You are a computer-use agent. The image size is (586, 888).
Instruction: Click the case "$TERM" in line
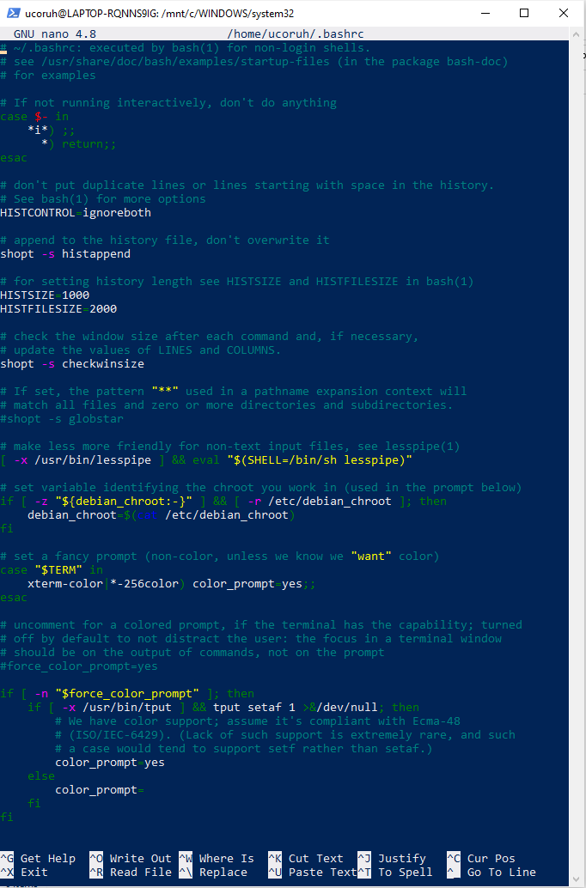tap(52, 569)
